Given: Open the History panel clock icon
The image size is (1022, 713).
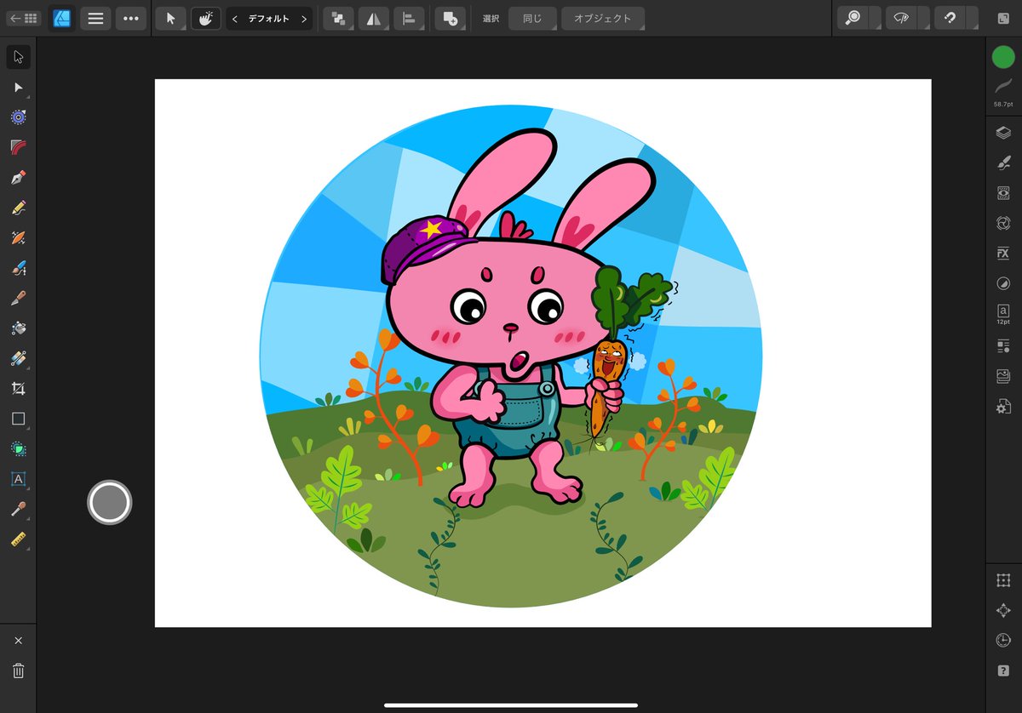Looking at the screenshot, I should point(1002,640).
